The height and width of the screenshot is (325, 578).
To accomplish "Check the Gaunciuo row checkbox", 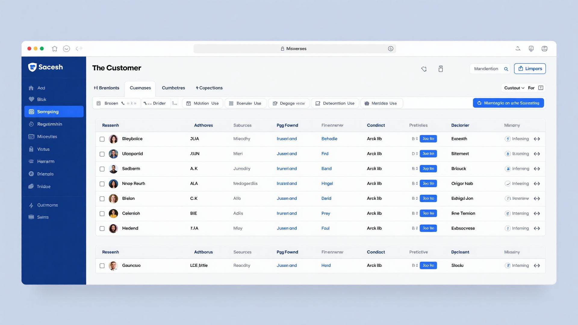I will coord(102,266).
